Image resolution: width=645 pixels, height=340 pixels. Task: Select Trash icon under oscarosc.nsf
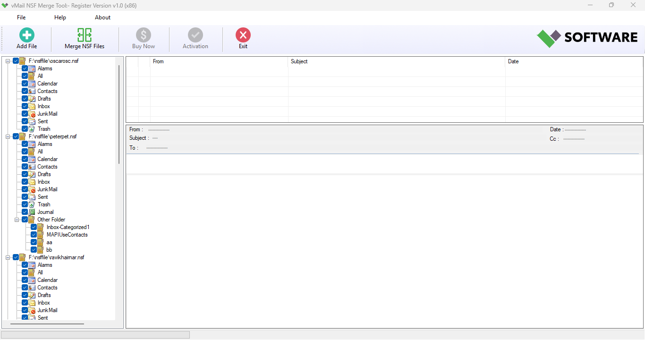[x=32, y=129]
